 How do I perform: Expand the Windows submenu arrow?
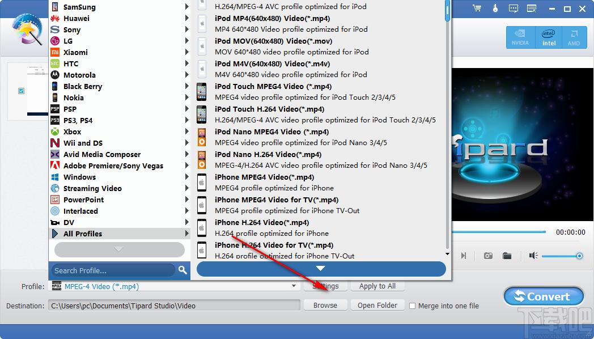pos(187,176)
